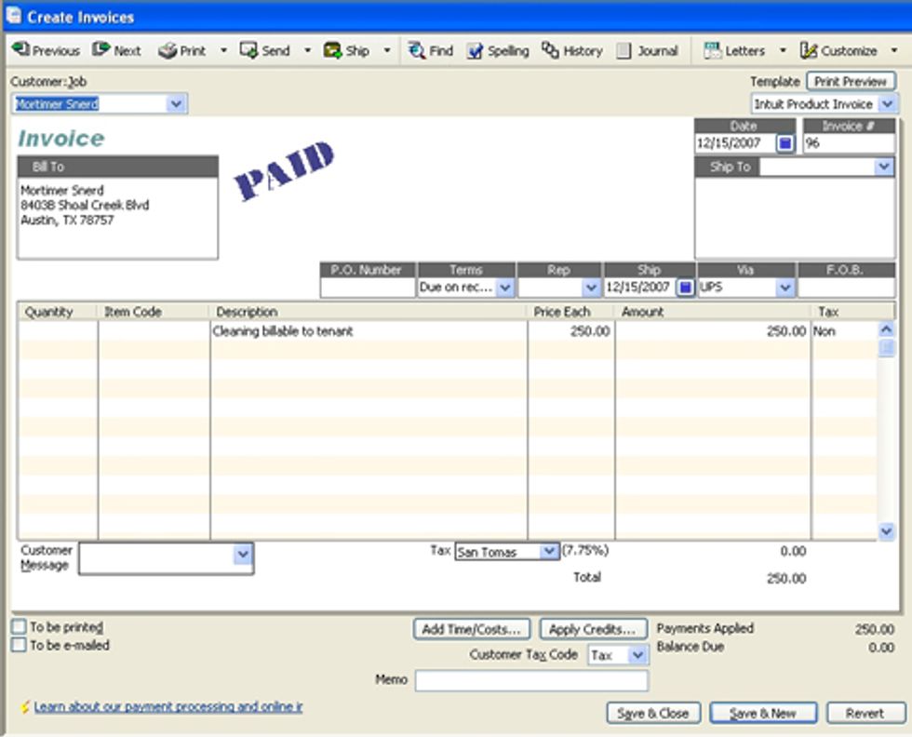This screenshot has width=912, height=737.
Task: Open the Customize dropdown arrow
Action: coord(894,50)
